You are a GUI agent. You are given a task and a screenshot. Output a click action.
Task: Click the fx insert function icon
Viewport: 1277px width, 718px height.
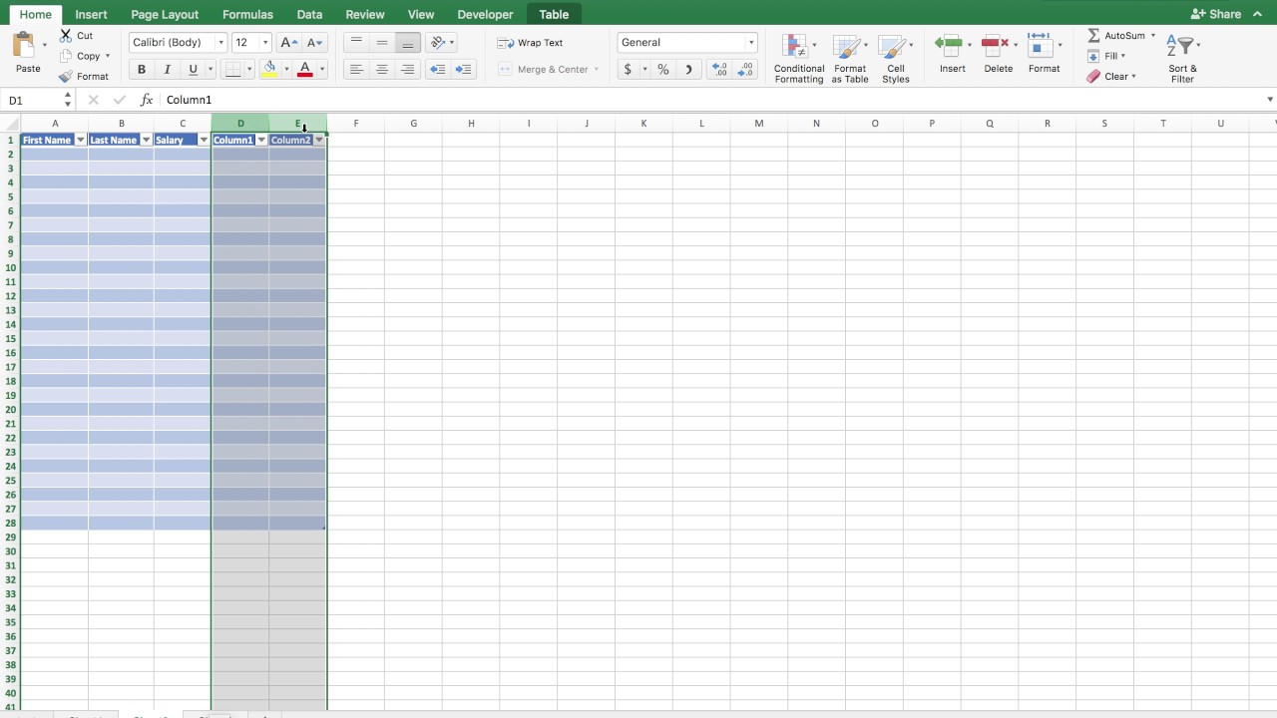pyautogui.click(x=147, y=100)
